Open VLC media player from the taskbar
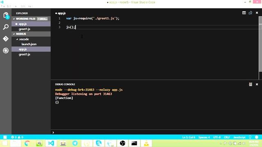The image size is (262, 147). click(x=146, y=143)
